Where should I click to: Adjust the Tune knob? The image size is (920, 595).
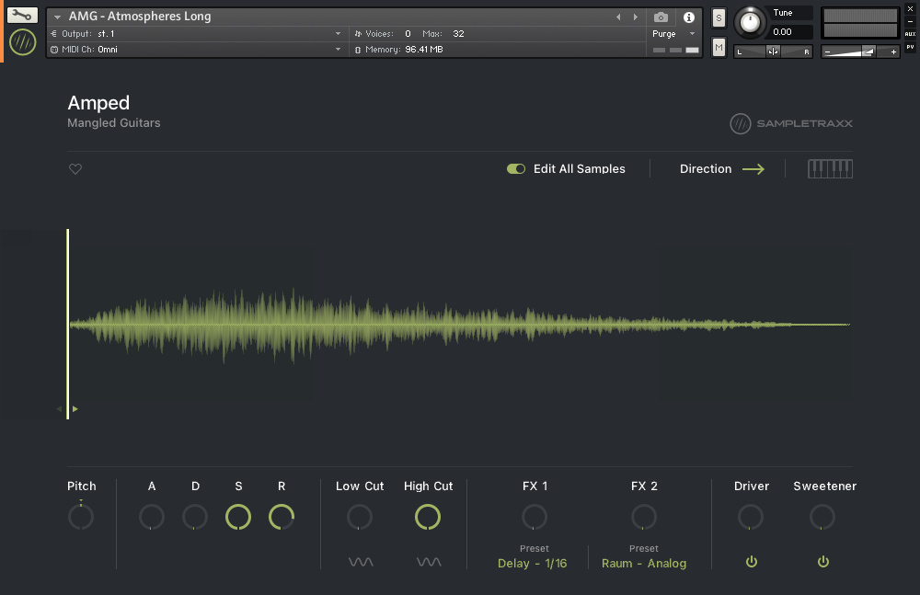click(750, 22)
